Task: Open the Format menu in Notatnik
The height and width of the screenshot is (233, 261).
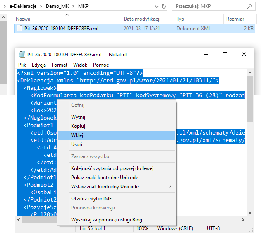Action: [60, 65]
